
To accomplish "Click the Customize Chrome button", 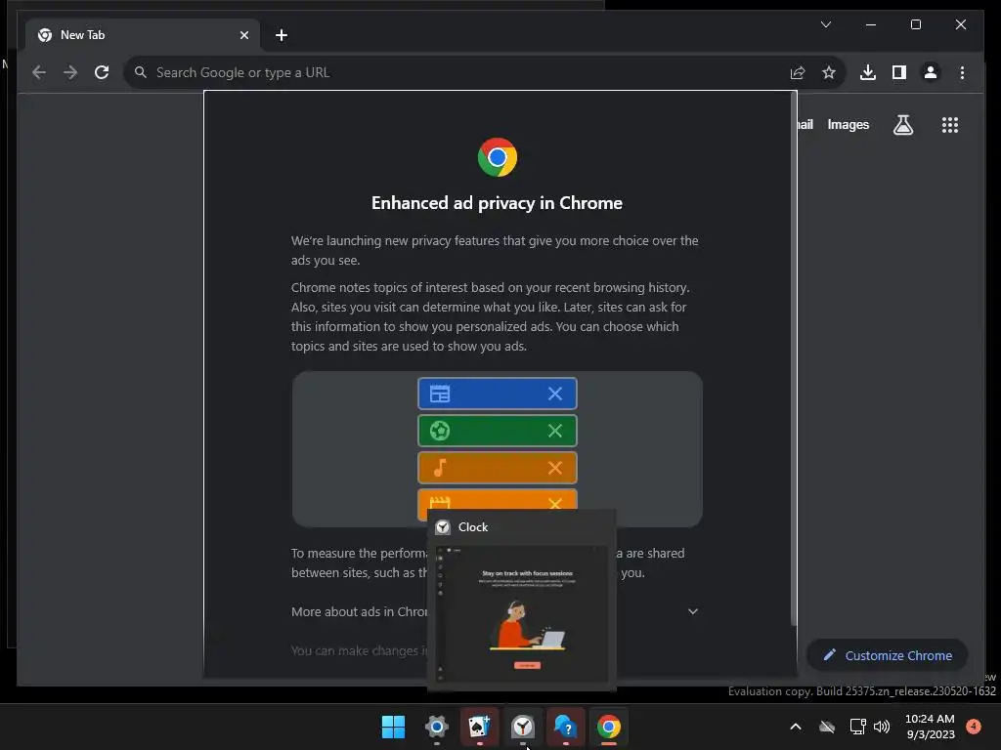I will 888,655.
